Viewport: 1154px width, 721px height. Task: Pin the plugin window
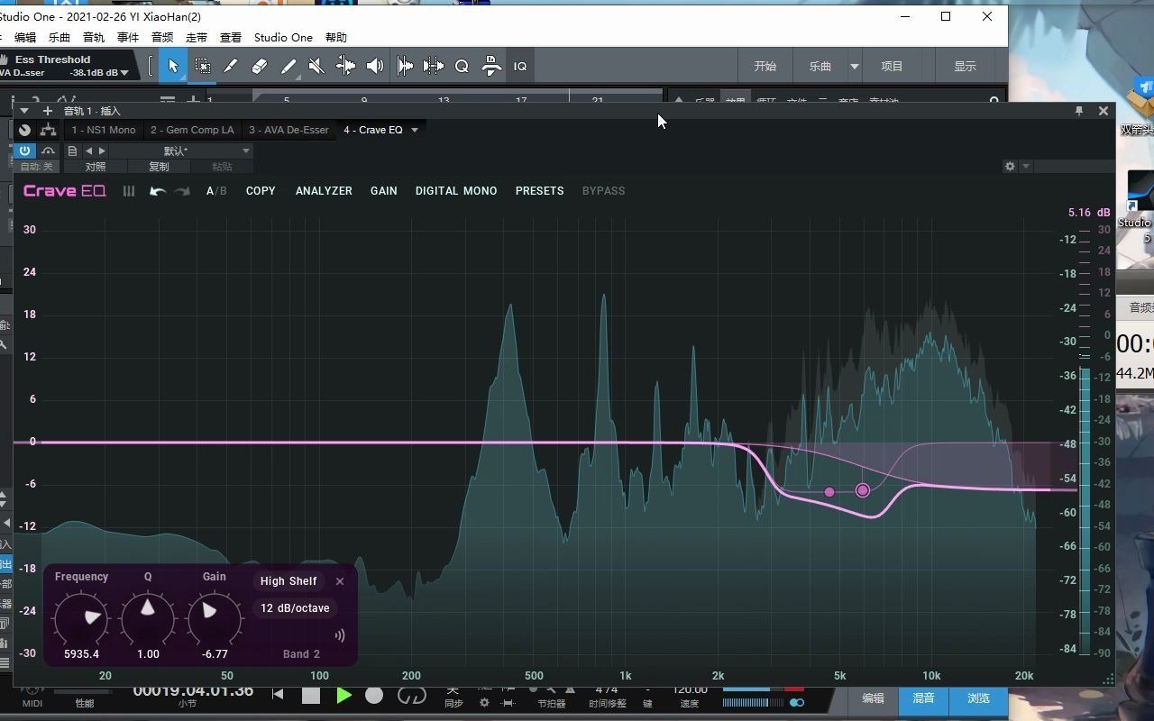tap(1078, 111)
